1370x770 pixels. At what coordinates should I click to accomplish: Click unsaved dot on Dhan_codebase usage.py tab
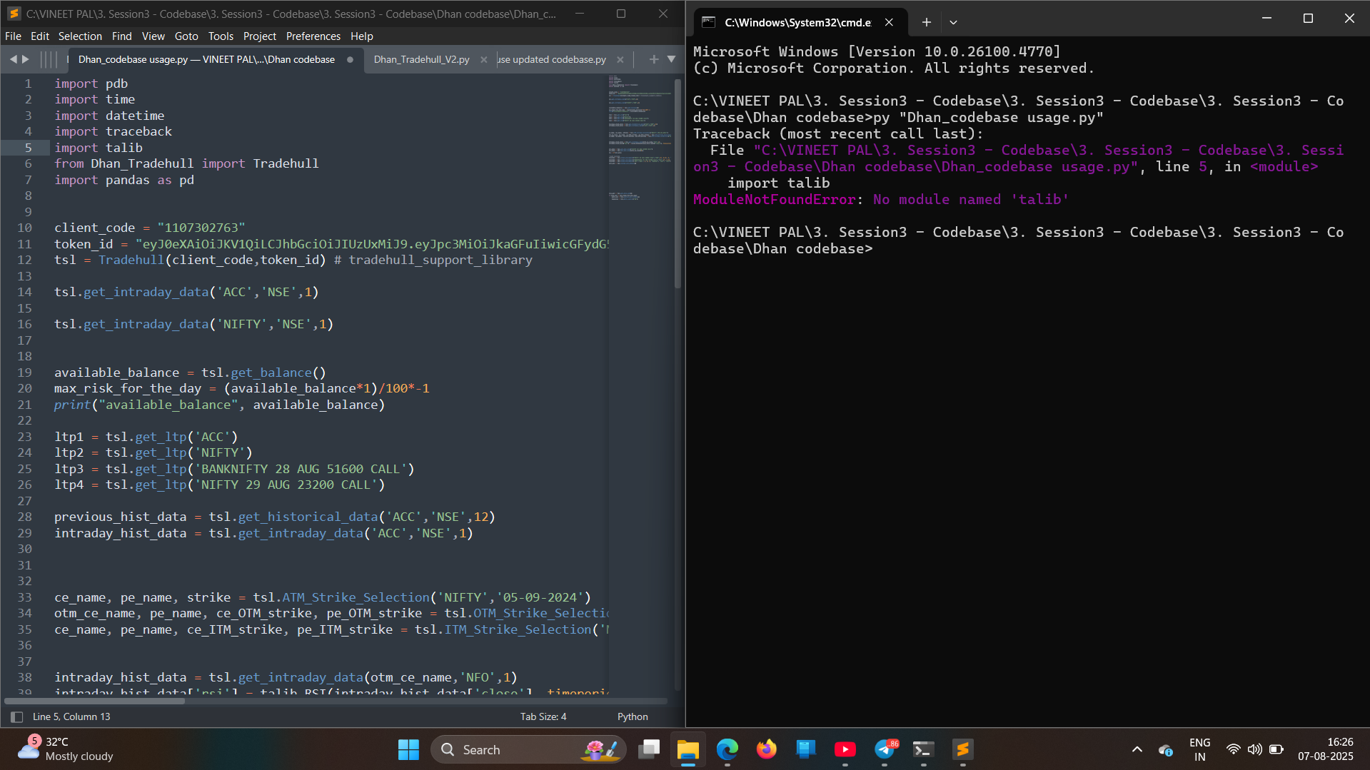tap(350, 60)
